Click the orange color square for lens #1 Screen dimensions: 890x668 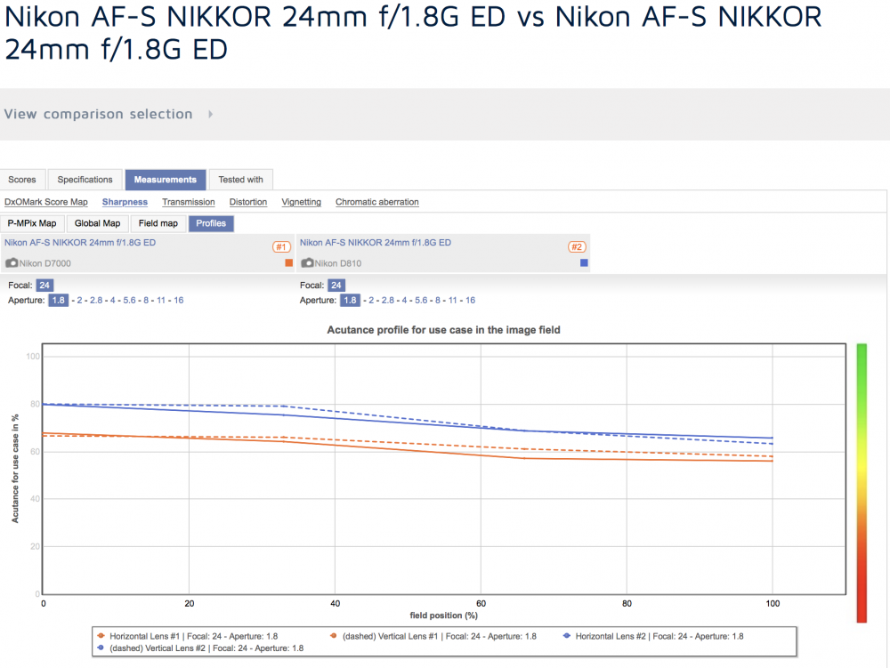pos(289,262)
